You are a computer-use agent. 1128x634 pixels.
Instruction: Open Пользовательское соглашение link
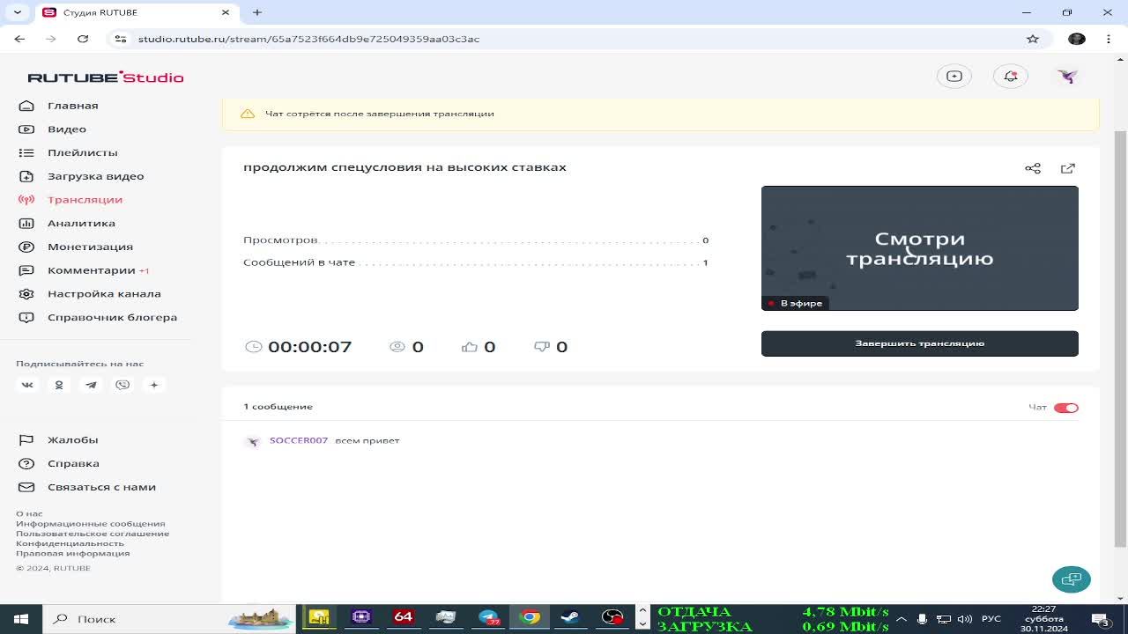(x=93, y=534)
